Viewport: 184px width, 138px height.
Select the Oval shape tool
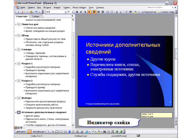tap(61, 132)
